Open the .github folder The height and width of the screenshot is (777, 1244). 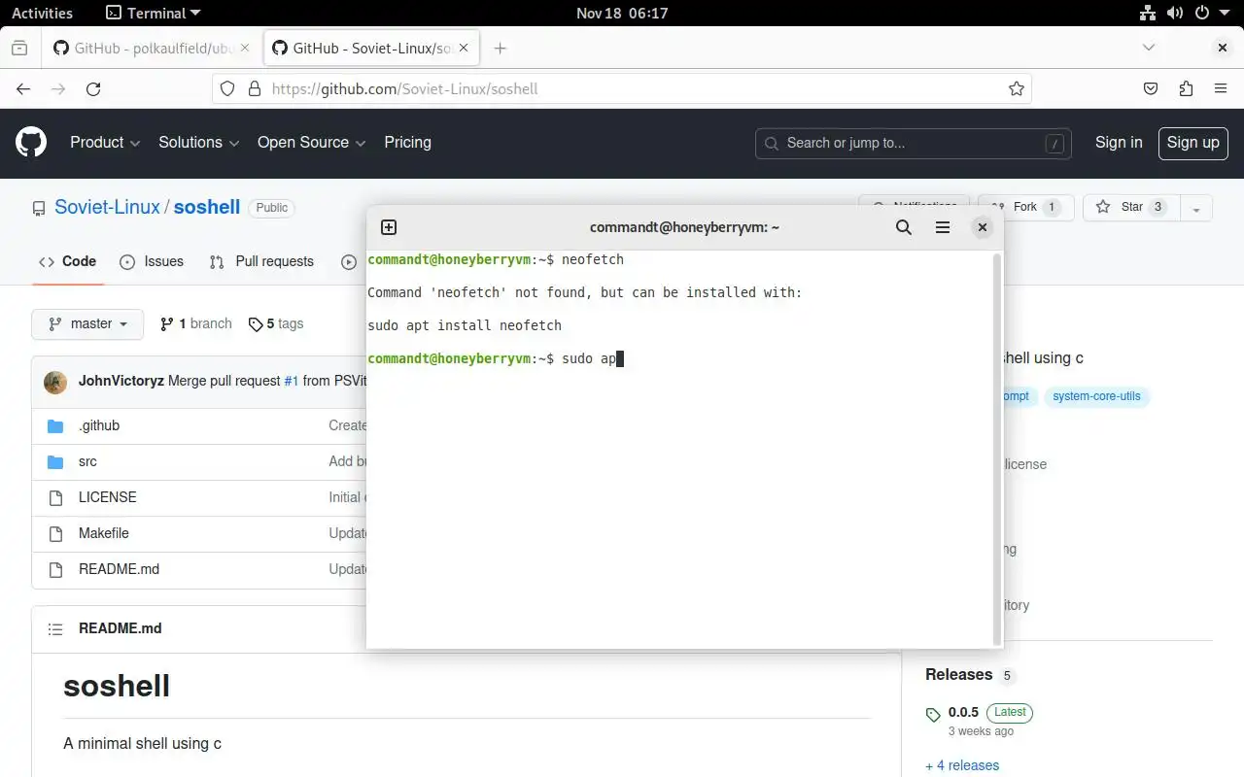(99, 425)
